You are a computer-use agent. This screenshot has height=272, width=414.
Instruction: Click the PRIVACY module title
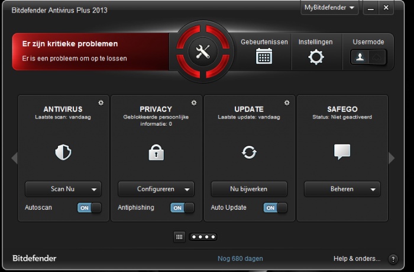click(156, 109)
